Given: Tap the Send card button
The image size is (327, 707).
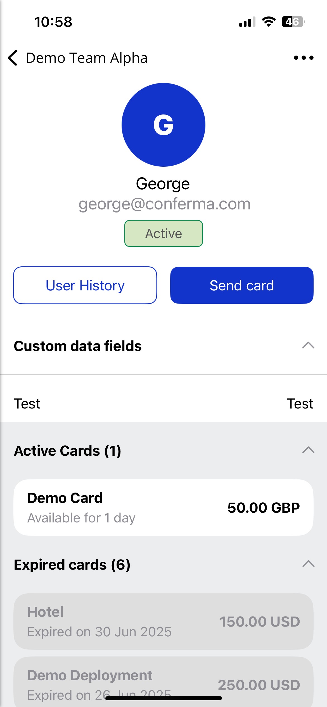Looking at the screenshot, I should 242,285.
